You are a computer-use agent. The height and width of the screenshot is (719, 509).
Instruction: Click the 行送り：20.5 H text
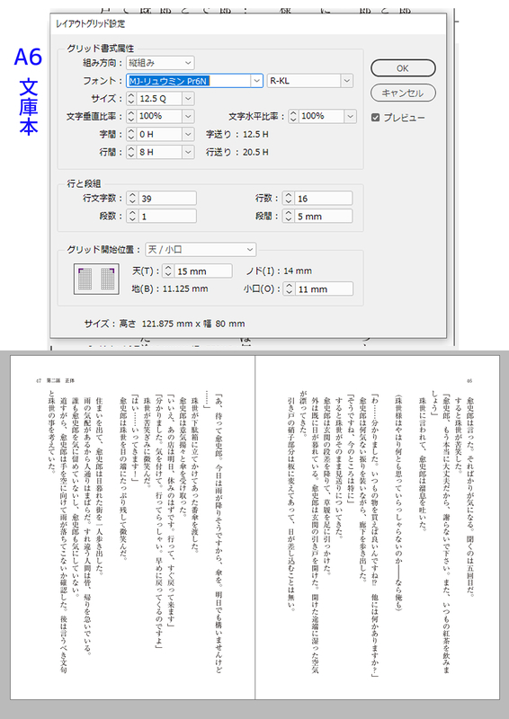237,152
